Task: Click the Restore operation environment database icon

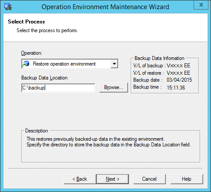Action: coord(26,64)
